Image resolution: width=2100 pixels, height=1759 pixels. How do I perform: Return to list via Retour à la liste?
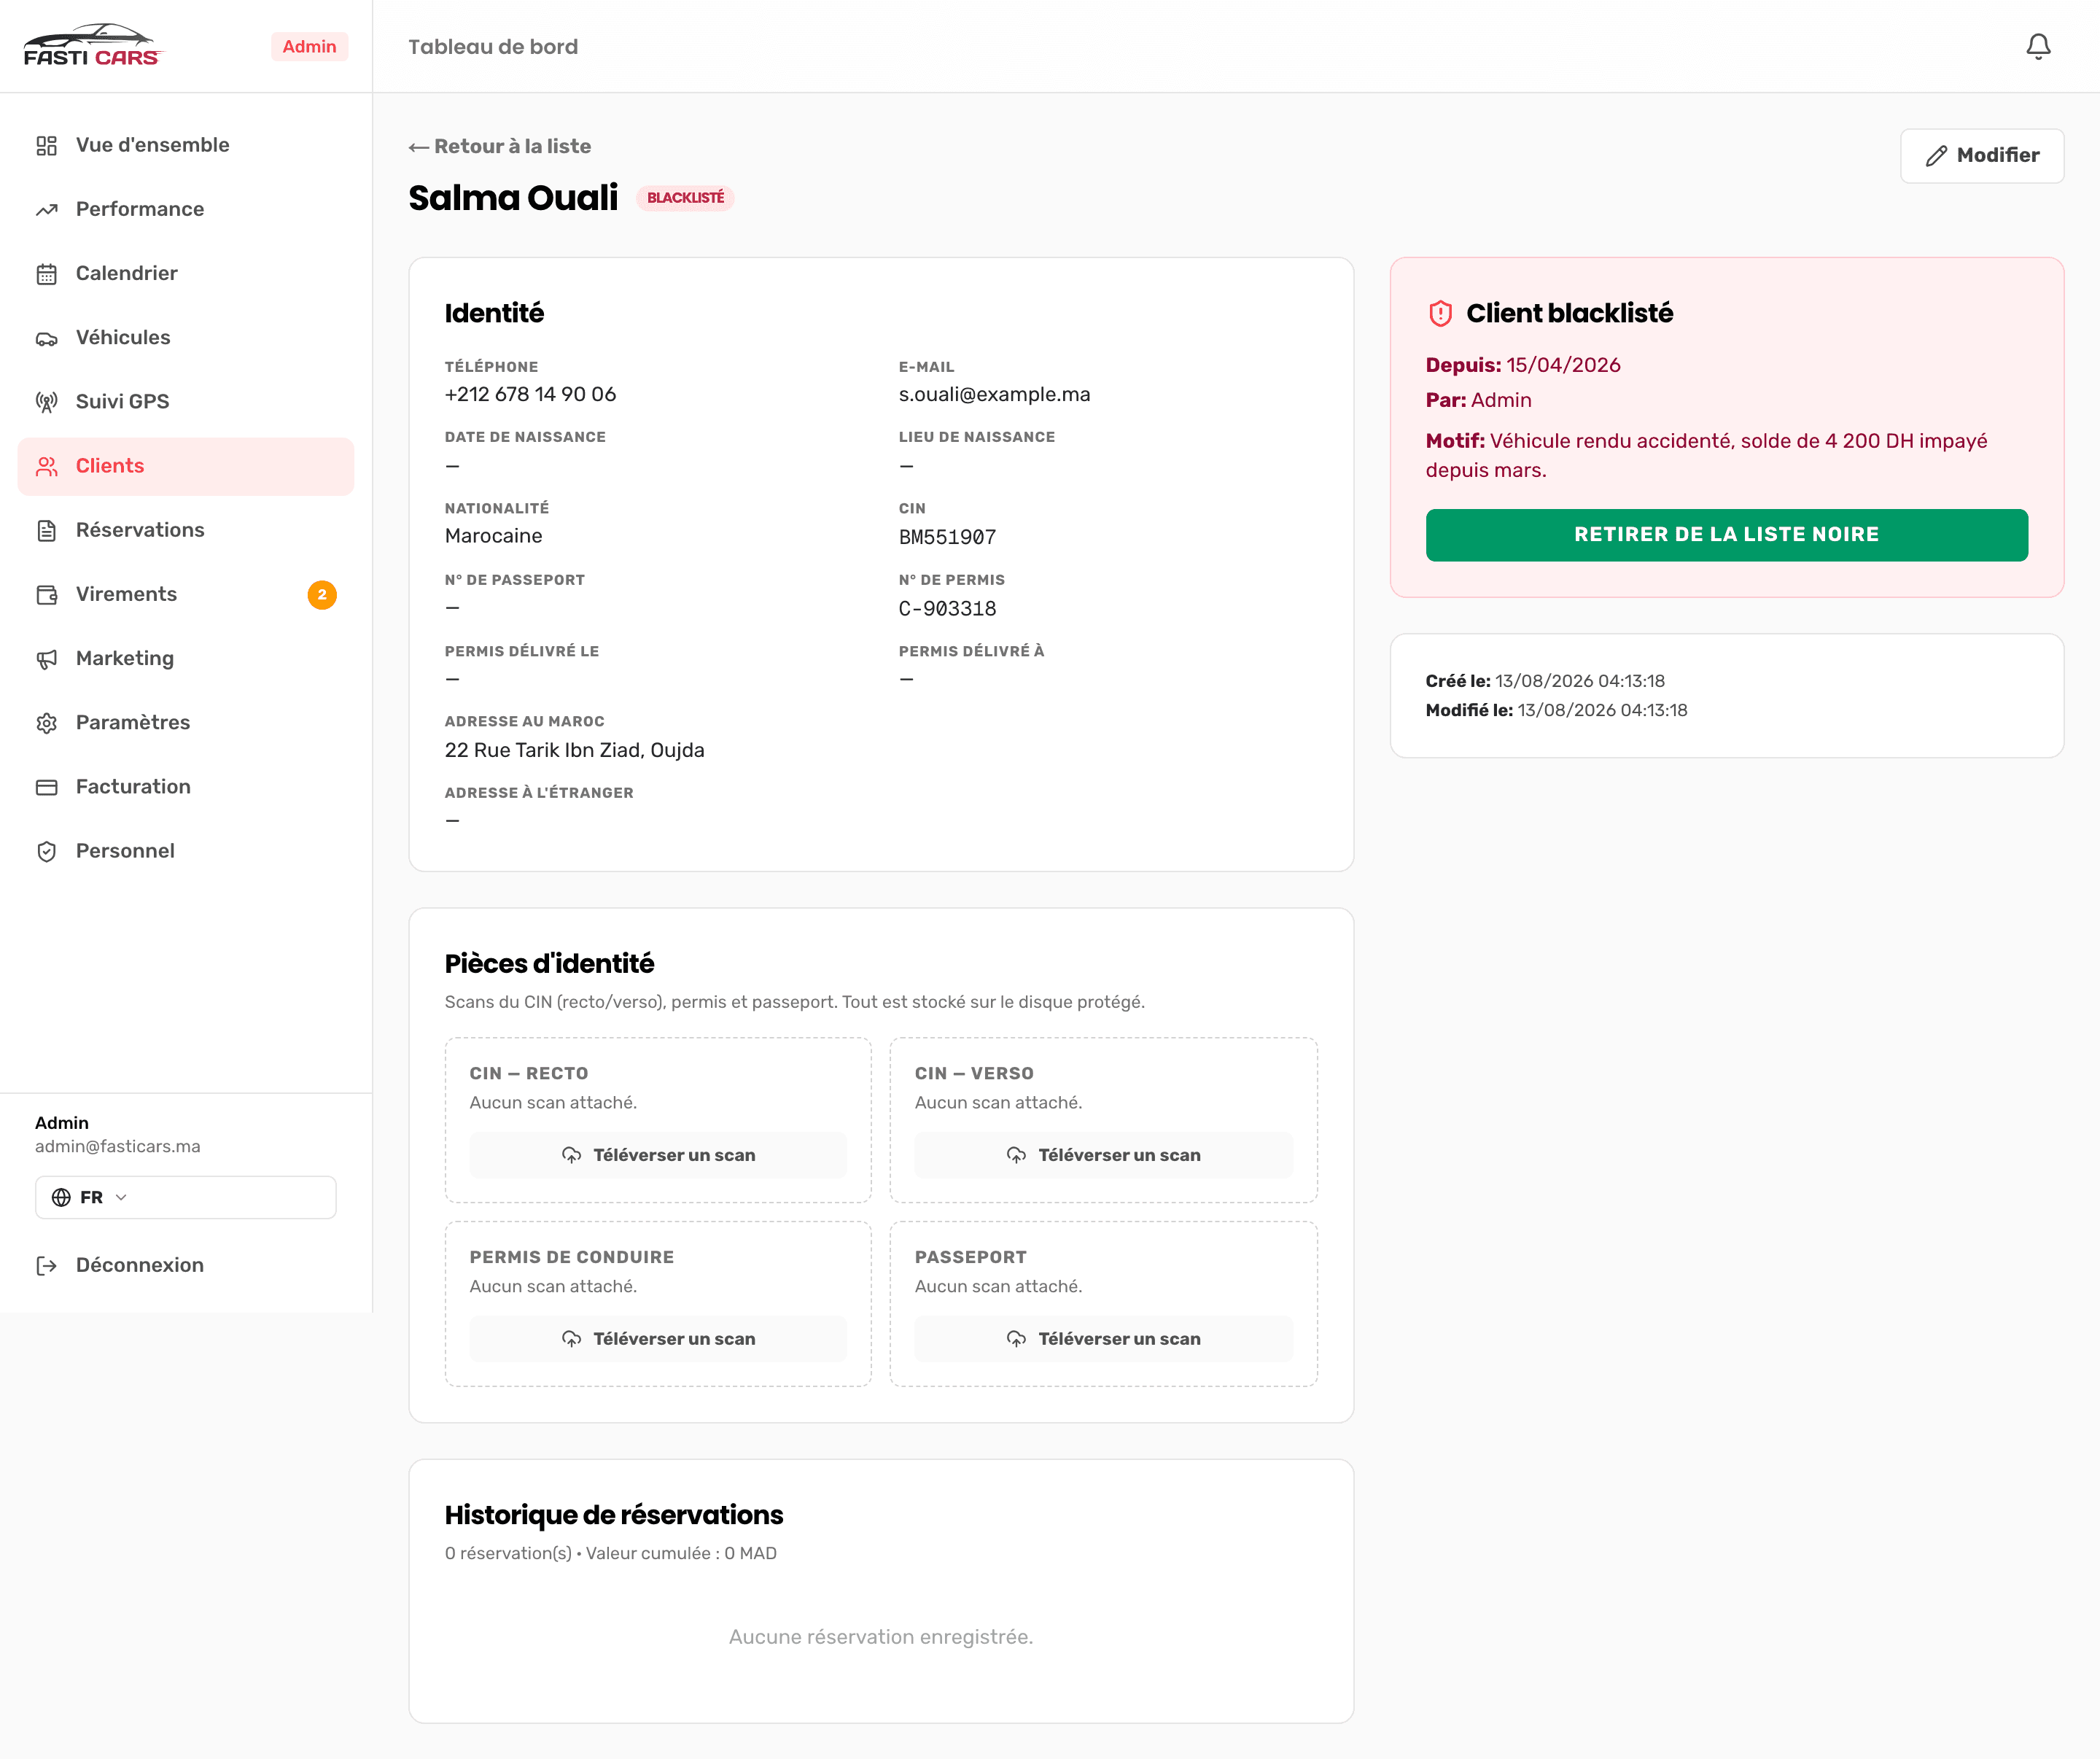coord(500,147)
